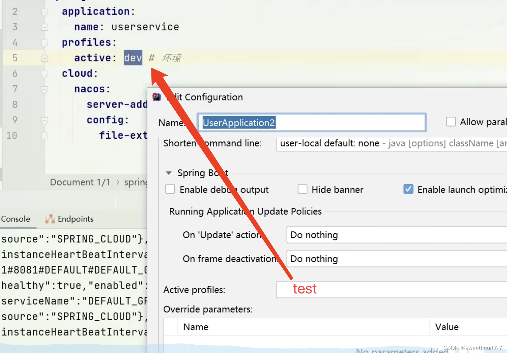Click the Name field with UserApplication2
Viewport: 507px width, 353px height.
click(312, 123)
